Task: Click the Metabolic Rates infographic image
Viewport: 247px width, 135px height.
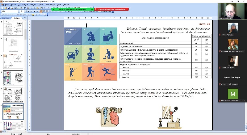Action: (91, 54)
